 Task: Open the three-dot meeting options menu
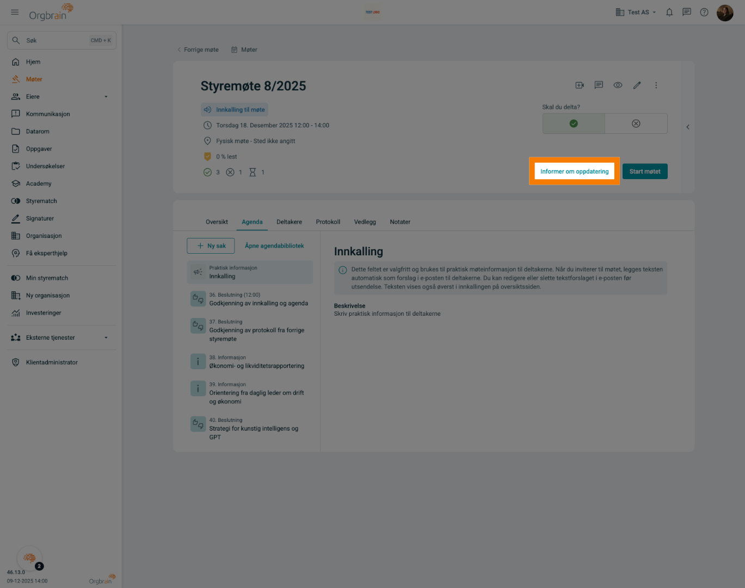(656, 85)
